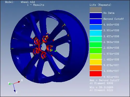Click the No Data legend label
The height and width of the screenshot is (97, 130).
point(109,13)
